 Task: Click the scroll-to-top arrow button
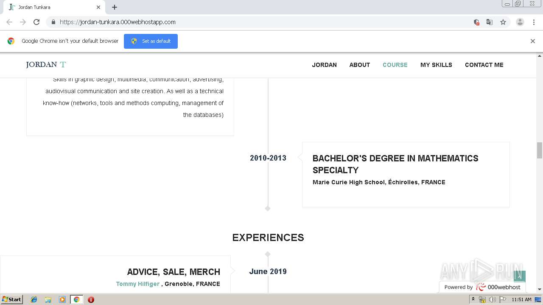click(520, 276)
